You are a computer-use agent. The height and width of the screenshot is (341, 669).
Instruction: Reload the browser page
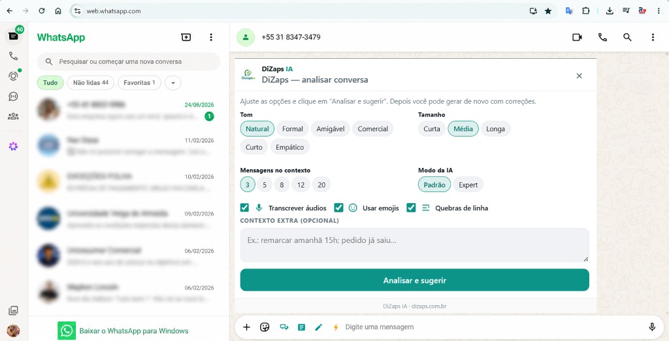point(41,11)
